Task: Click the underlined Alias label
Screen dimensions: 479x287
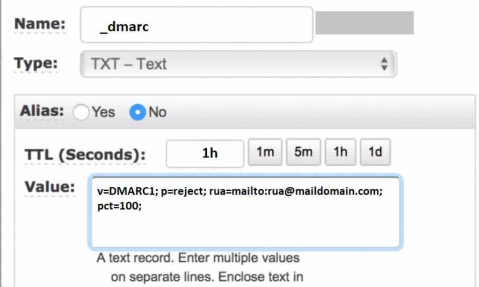Action: 41,112
